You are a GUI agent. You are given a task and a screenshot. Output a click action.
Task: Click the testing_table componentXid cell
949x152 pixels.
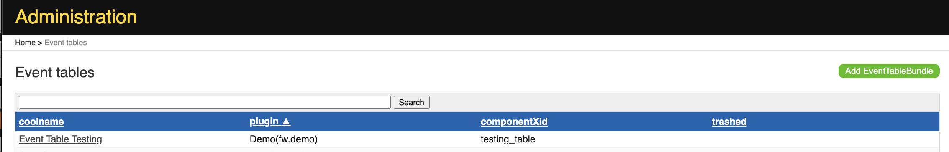(x=508, y=139)
